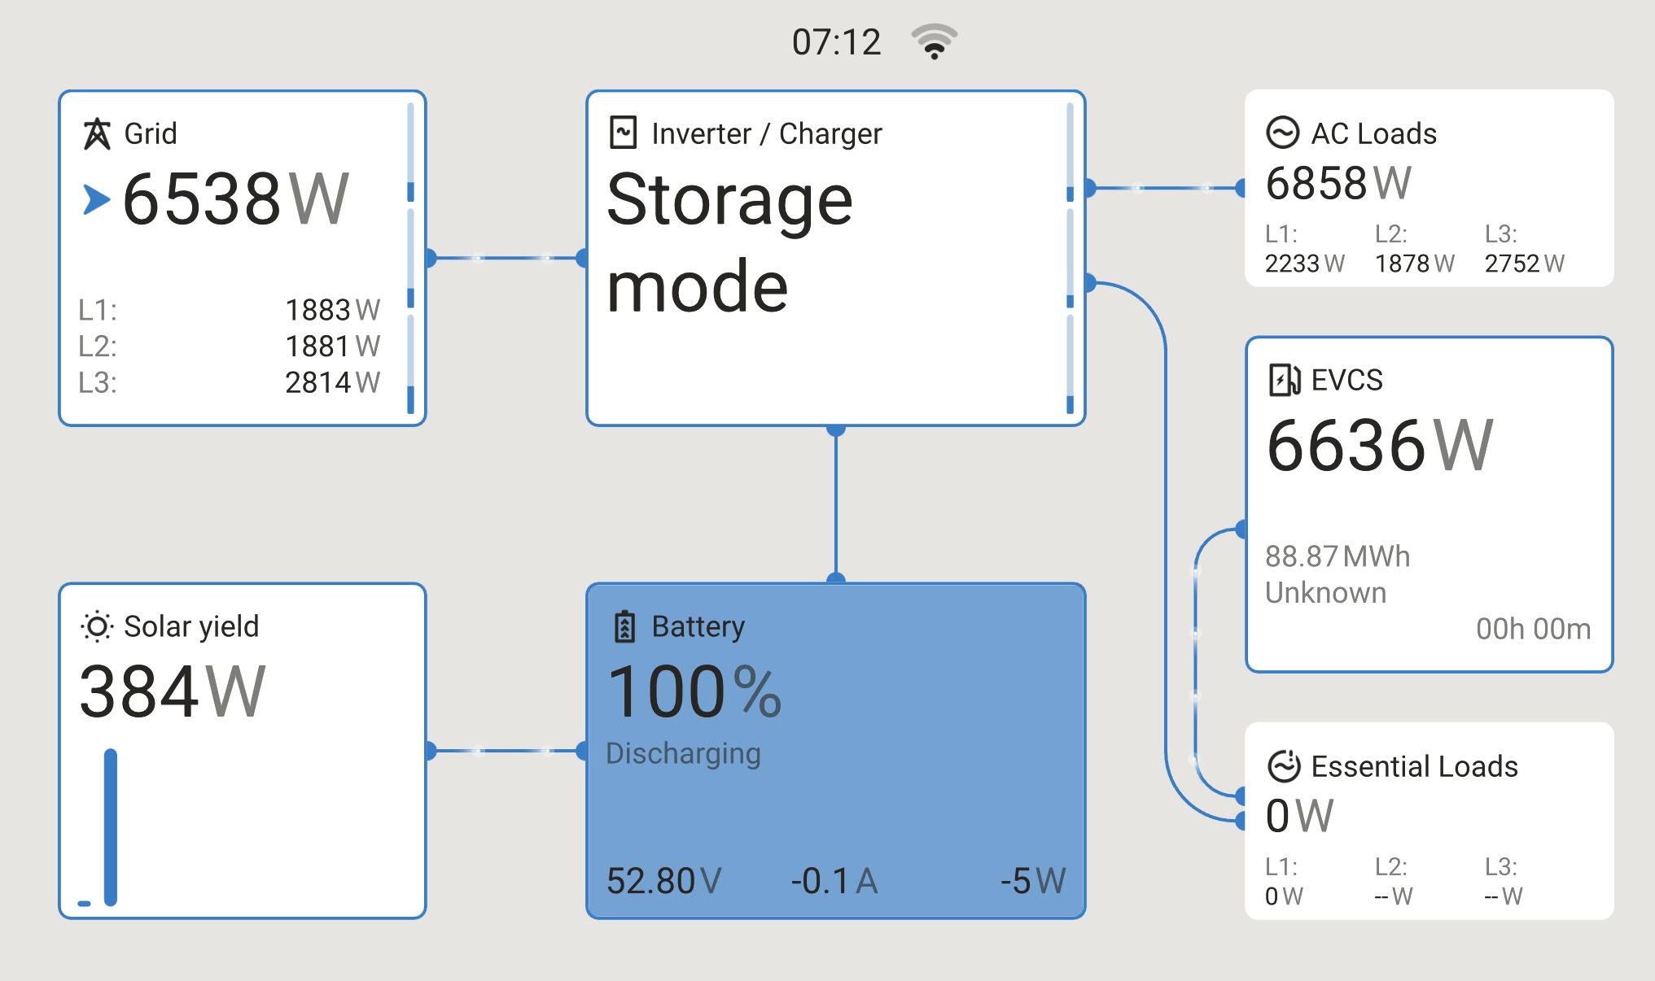
Task: Click the Essential Loads icon
Action: [1284, 765]
